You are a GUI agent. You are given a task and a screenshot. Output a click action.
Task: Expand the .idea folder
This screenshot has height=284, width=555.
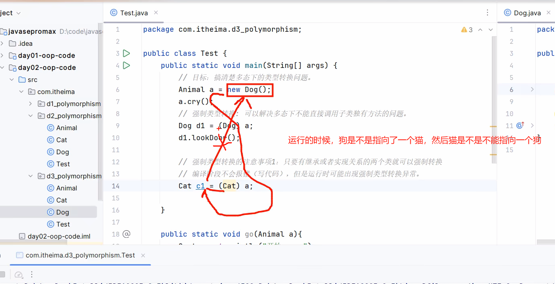(x=2, y=43)
